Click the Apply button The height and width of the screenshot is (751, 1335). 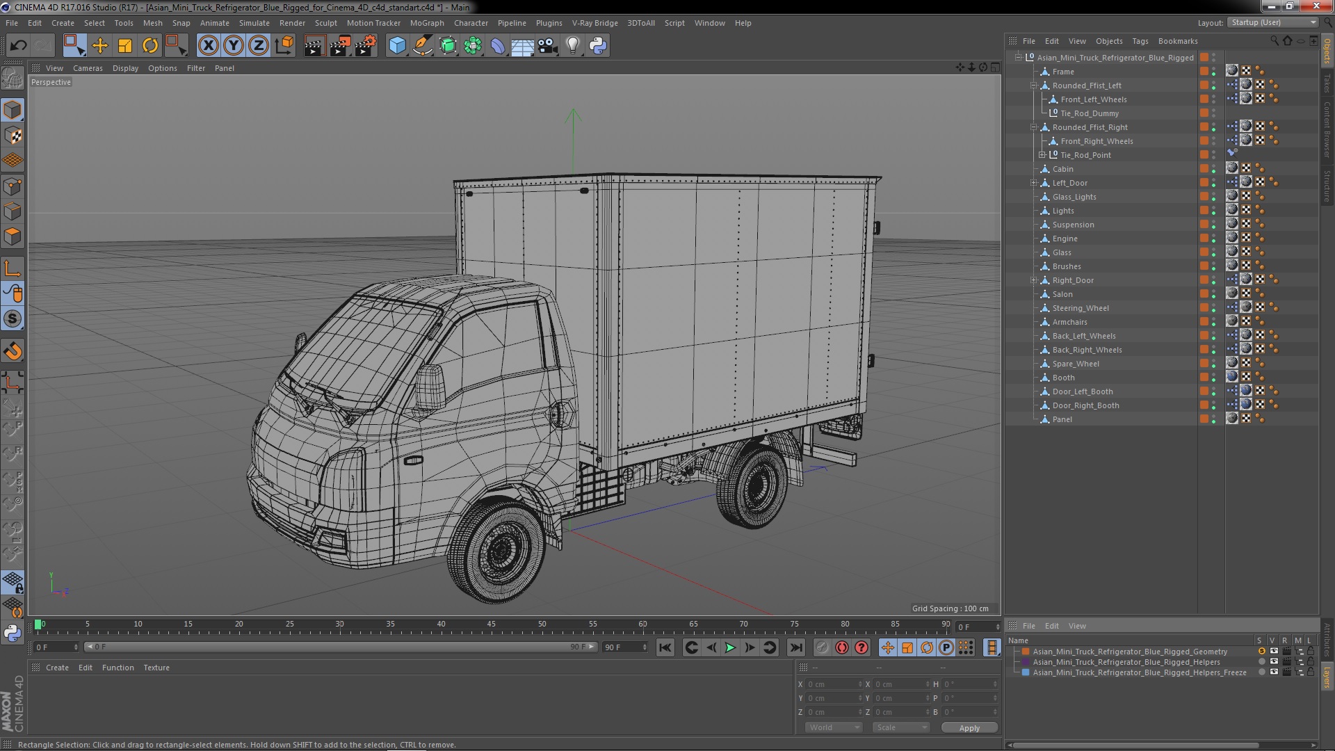coord(969,727)
